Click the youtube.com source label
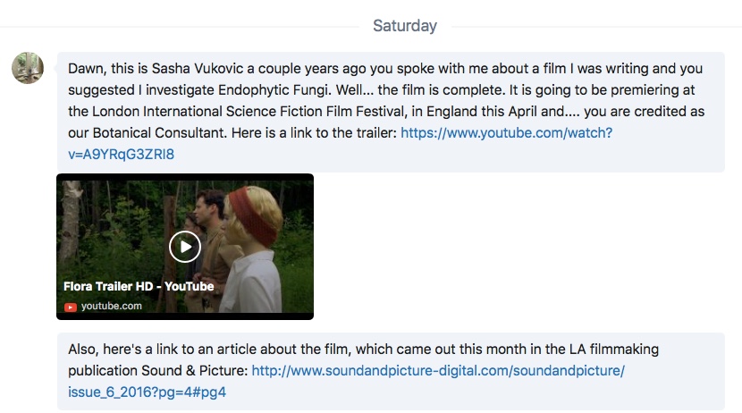Viewport: 742px width, 413px height. coord(111,306)
